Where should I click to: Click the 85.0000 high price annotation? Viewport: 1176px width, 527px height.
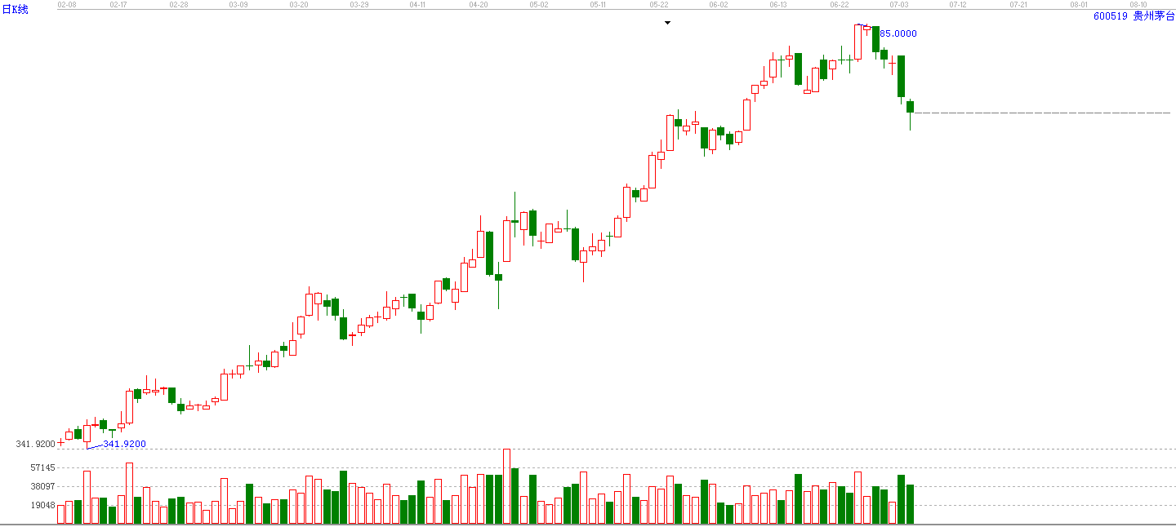coord(898,33)
